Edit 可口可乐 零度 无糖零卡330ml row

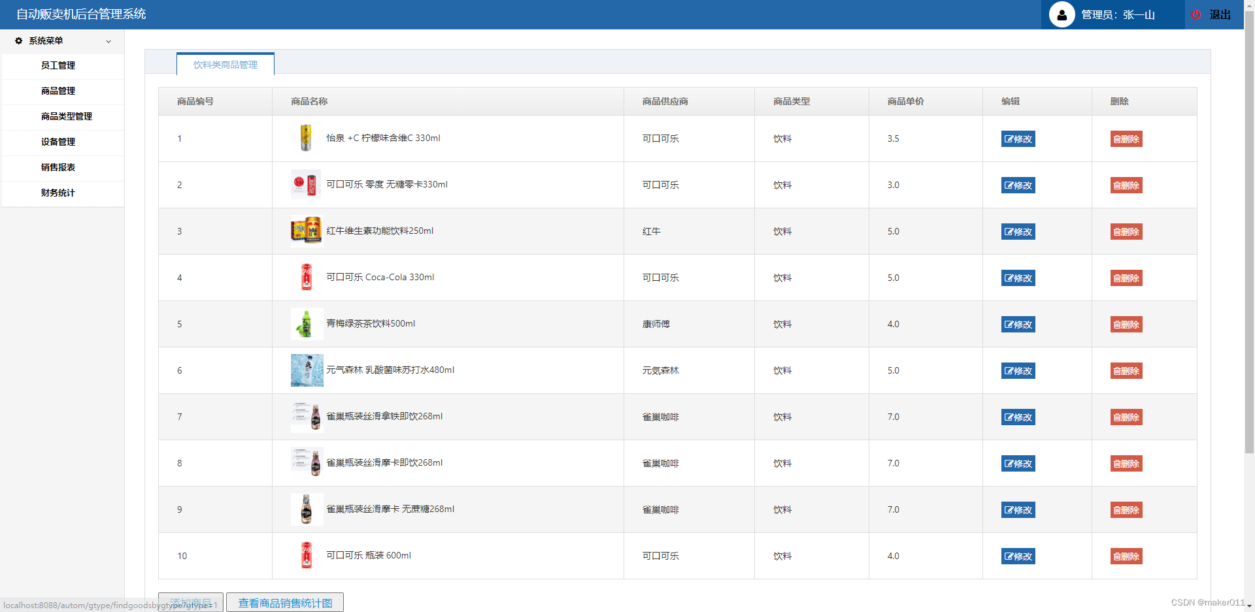[x=1018, y=185]
